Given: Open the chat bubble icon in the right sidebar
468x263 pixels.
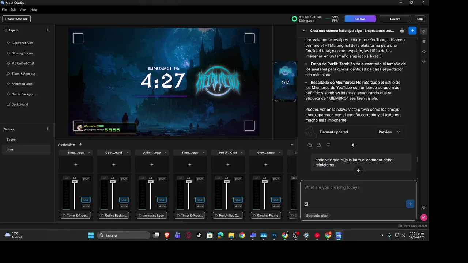Looking at the screenshot, I should coord(424,52).
